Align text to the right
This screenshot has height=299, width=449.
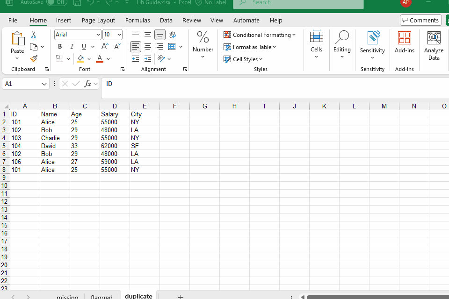[160, 46]
